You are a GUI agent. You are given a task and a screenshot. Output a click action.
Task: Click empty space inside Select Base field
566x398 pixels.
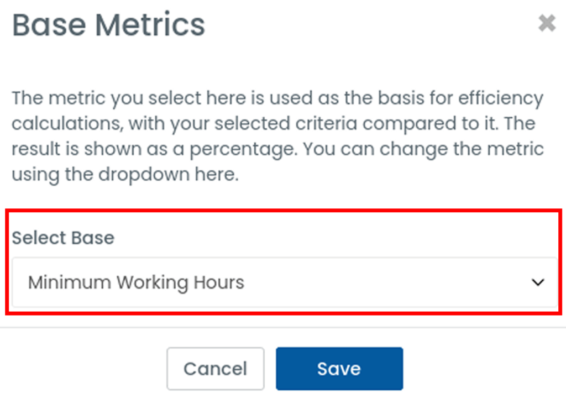click(387, 282)
